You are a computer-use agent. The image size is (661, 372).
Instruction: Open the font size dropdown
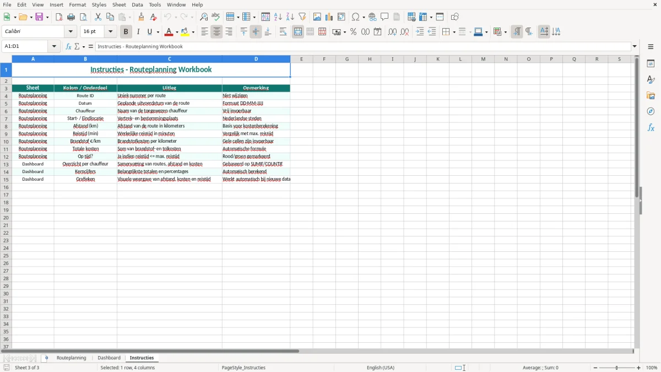point(110,32)
